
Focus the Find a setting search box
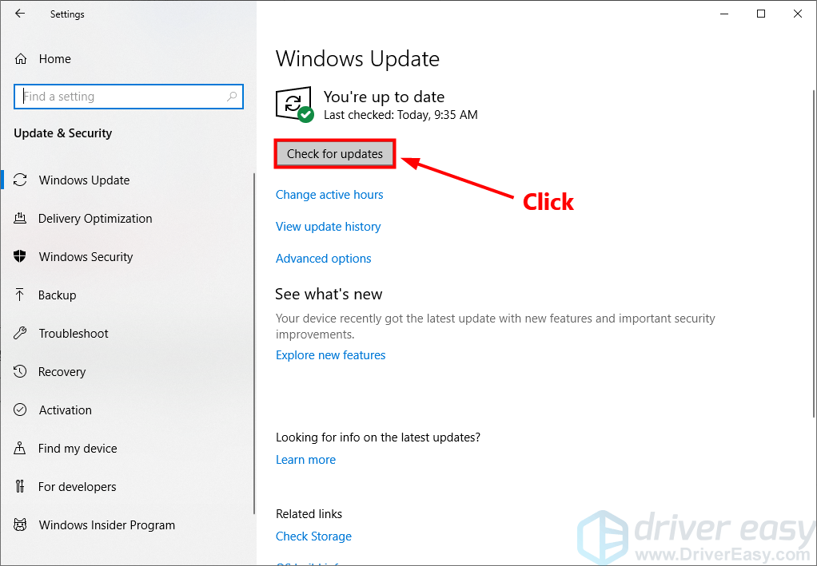(x=129, y=97)
